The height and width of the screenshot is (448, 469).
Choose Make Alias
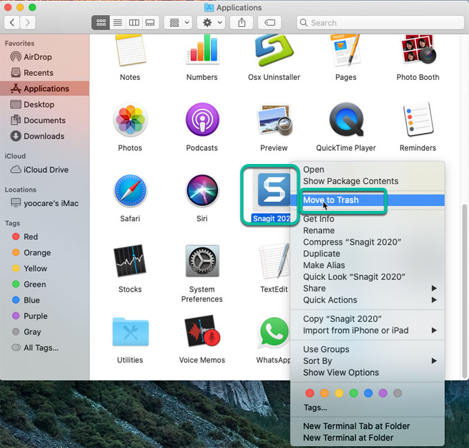point(368,265)
